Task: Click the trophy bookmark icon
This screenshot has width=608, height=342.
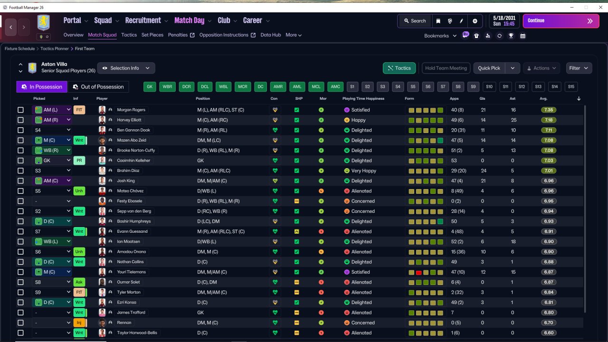Action: coord(511,36)
